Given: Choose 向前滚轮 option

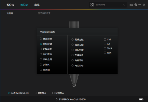Looking at the screenshot, I should [72, 60].
